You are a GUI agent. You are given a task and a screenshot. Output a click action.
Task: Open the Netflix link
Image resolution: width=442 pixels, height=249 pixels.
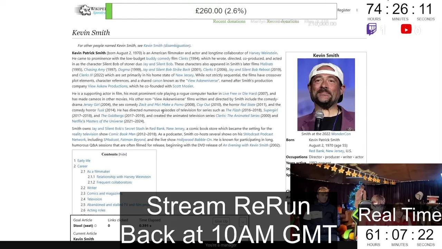pyautogui.click(x=77, y=121)
